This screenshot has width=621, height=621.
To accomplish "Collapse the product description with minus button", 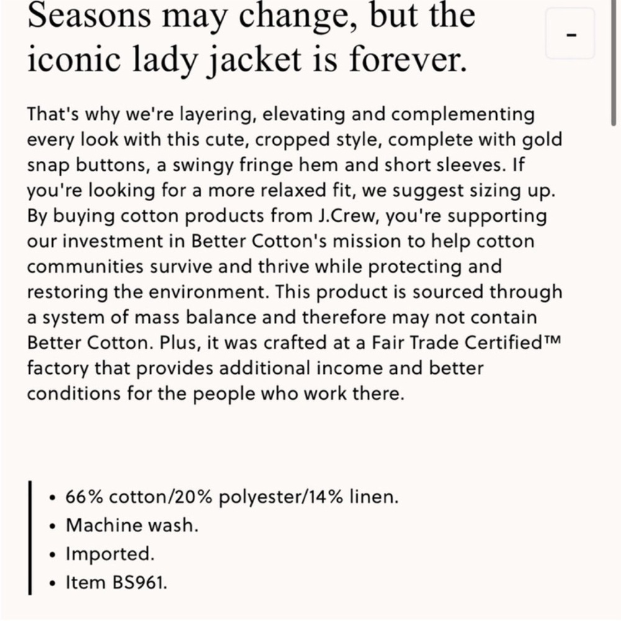I will [x=570, y=34].
